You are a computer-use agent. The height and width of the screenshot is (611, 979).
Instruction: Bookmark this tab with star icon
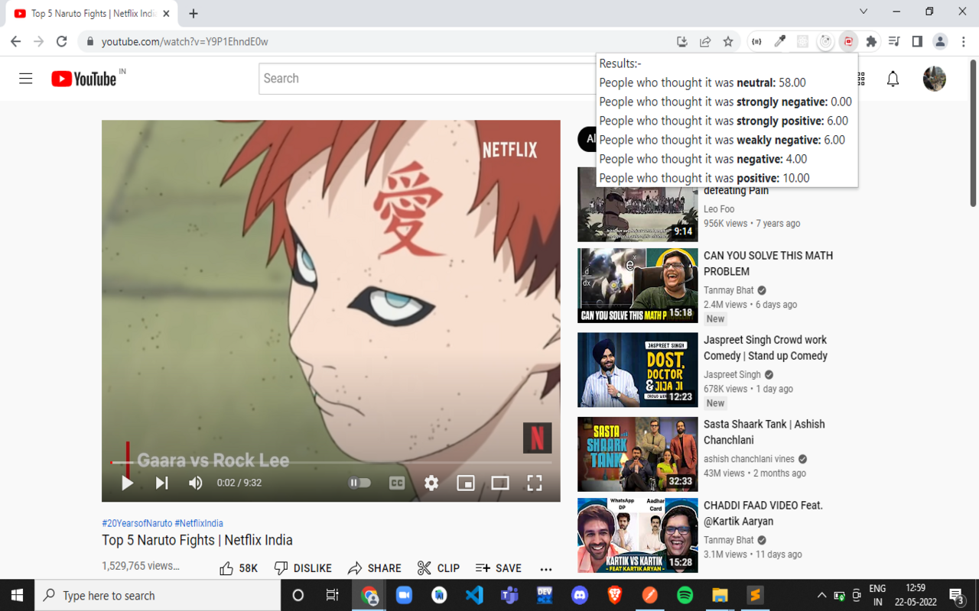pos(728,41)
